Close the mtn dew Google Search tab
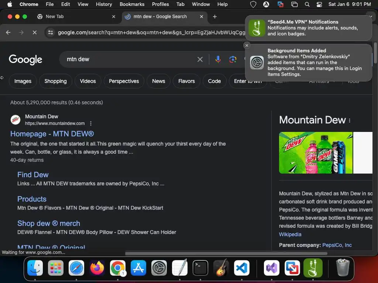This screenshot has height=283, width=378. click(x=202, y=17)
